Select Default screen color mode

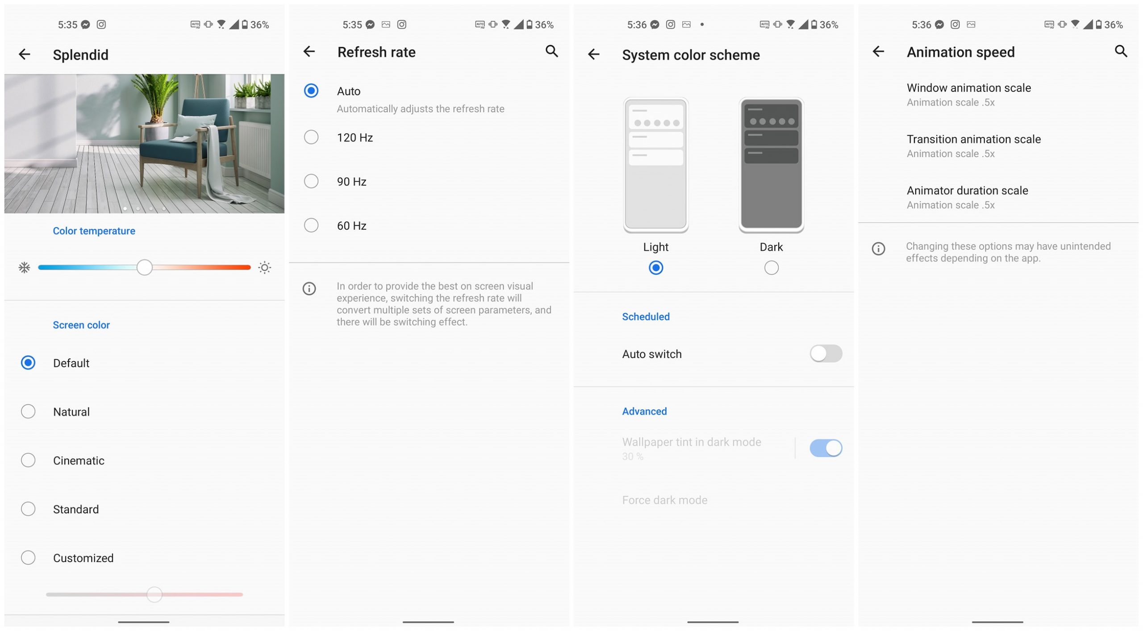(x=28, y=362)
